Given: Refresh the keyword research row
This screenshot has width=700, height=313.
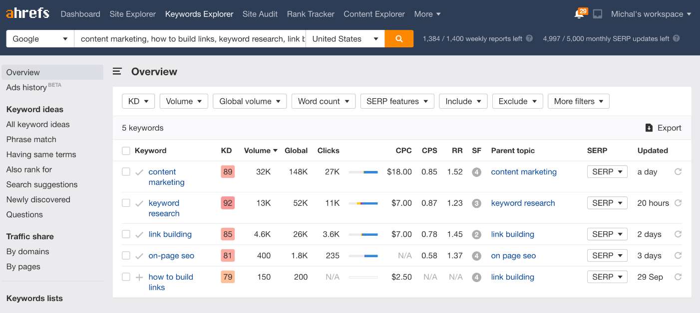Looking at the screenshot, I should (x=678, y=203).
